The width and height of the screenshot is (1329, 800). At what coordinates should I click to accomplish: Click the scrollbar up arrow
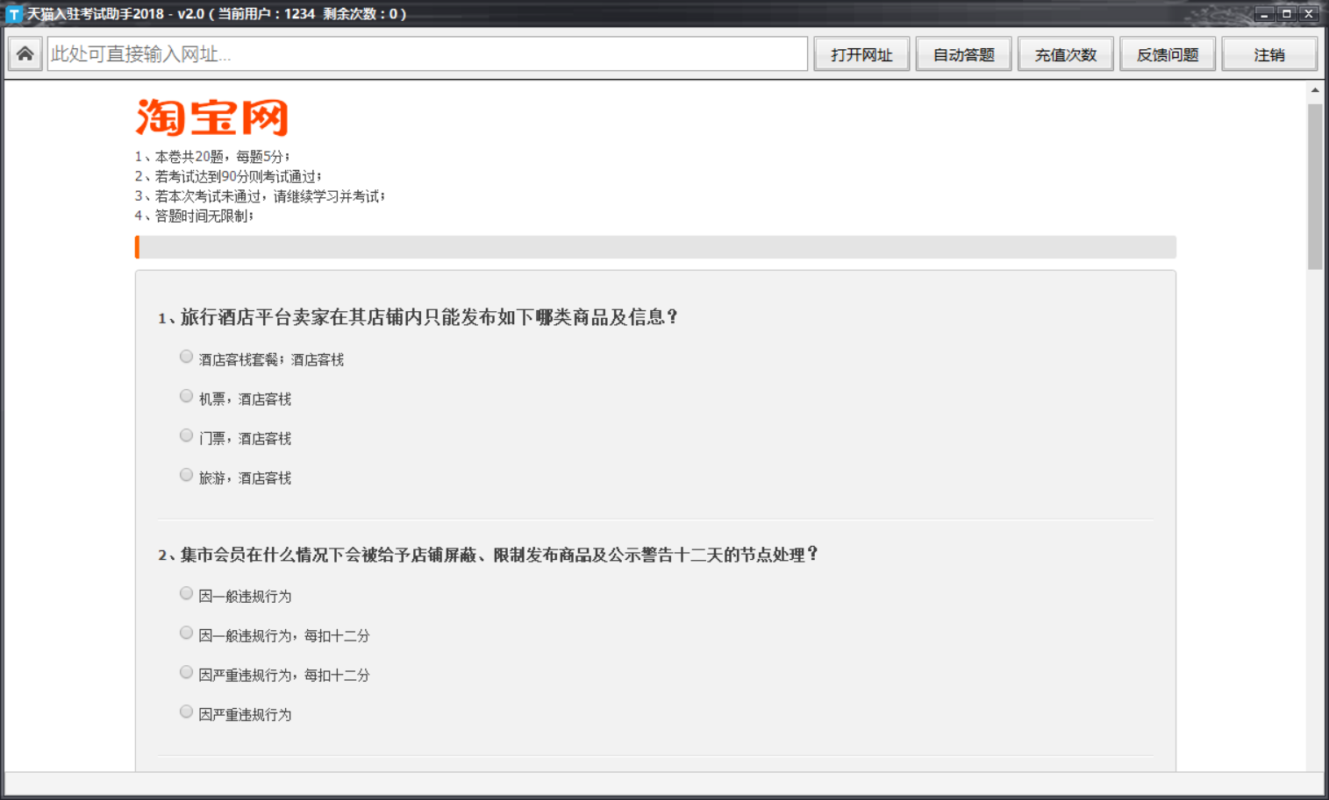point(1314,90)
